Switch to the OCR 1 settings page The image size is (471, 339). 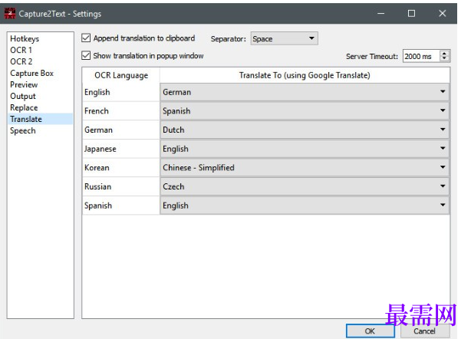[40, 50]
